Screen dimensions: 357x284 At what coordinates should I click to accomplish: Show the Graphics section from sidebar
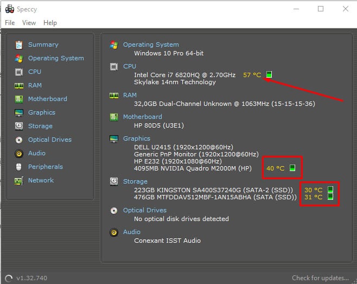42,112
